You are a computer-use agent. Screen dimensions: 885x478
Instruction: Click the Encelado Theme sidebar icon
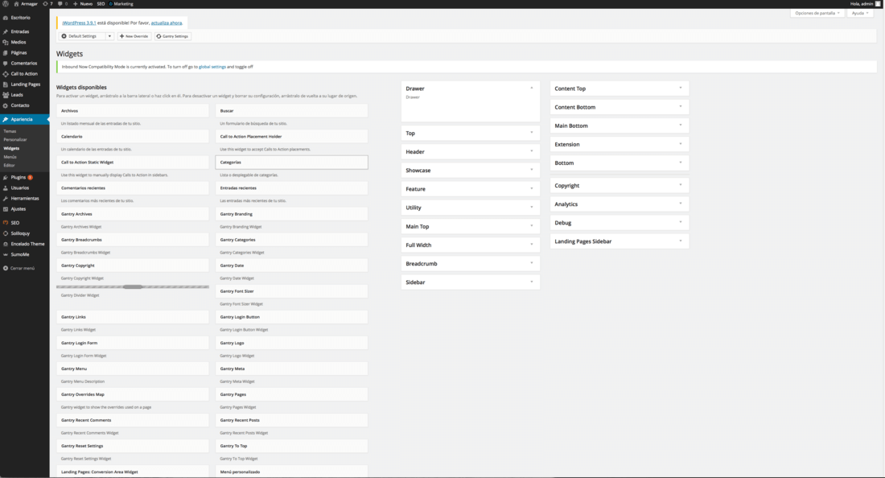click(5, 244)
